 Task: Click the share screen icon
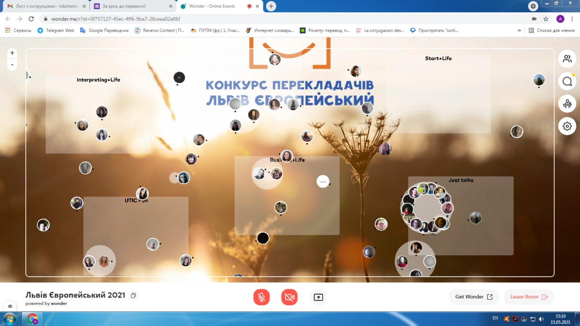point(318,297)
